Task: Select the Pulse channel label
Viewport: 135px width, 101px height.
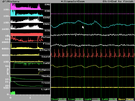Action: click(x=46, y=37)
